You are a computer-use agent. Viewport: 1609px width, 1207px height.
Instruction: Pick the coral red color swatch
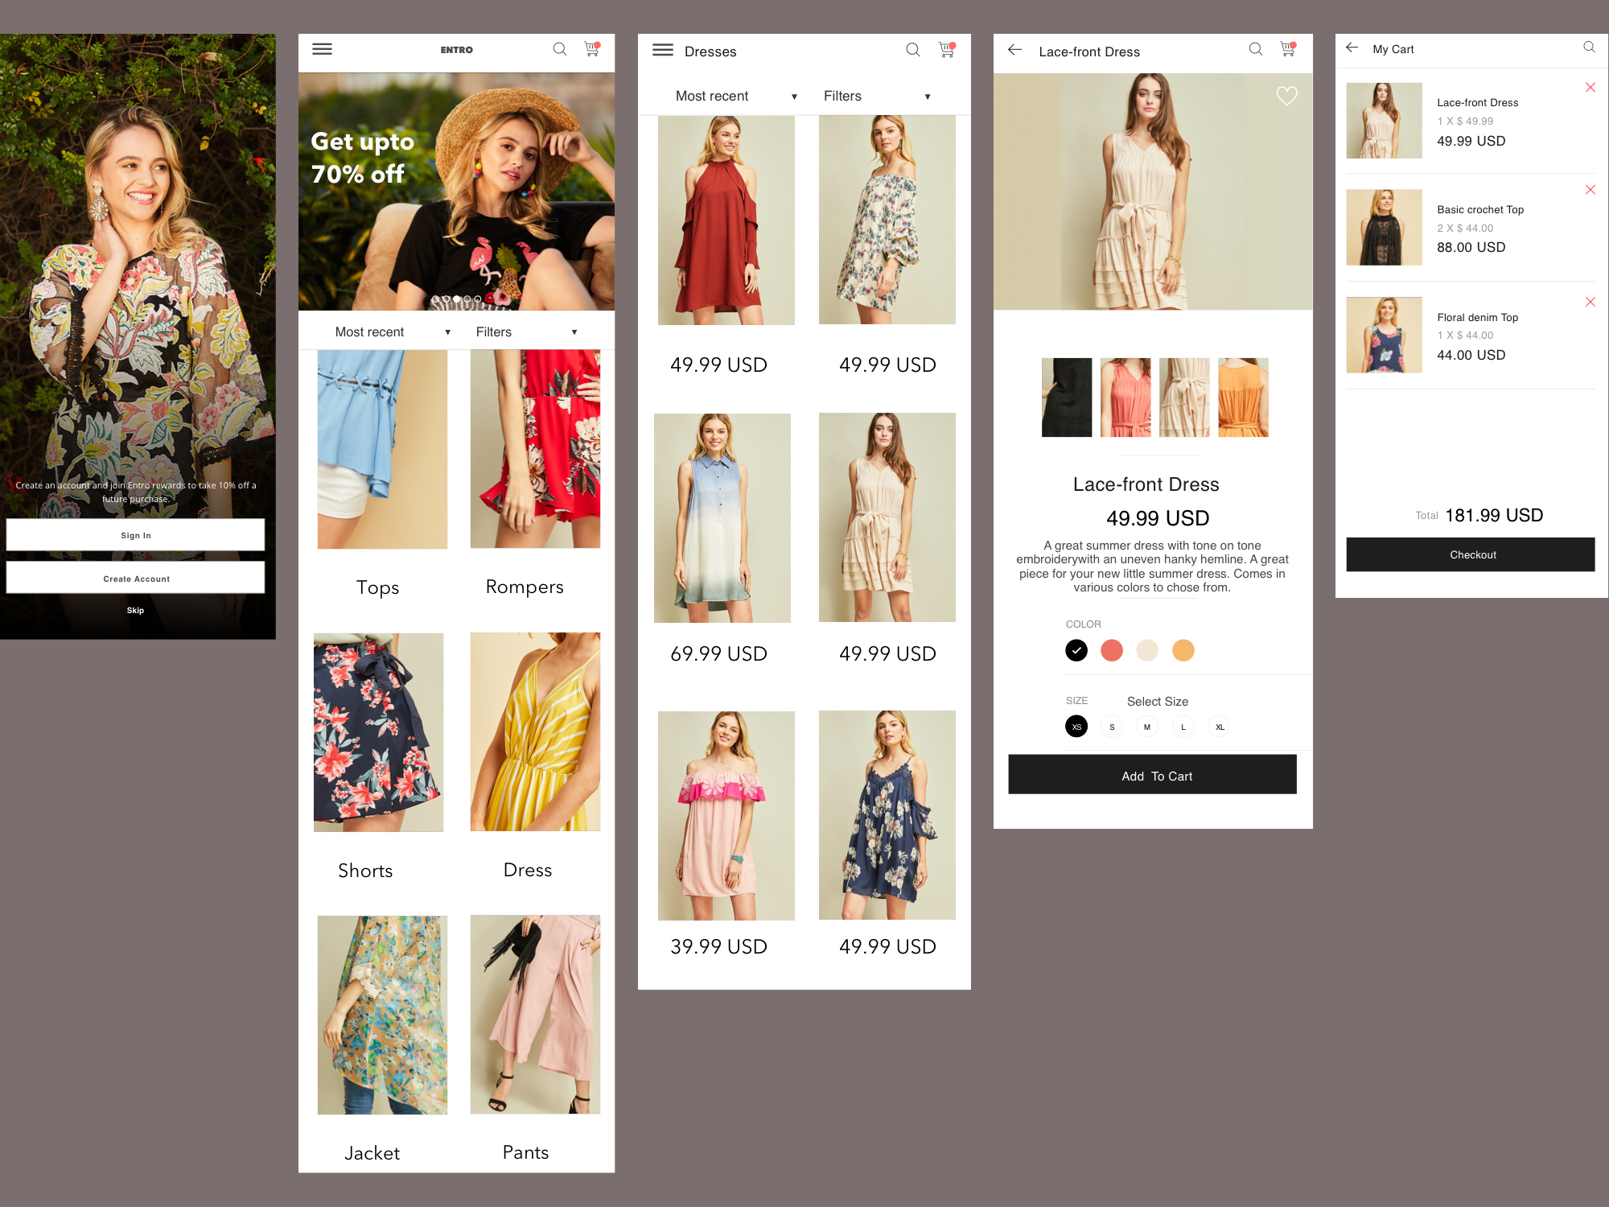(1111, 650)
